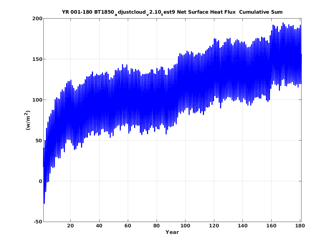This screenshot has width=333, height=249.
Task: Click y-axis tick label '100'
Action: point(37,100)
